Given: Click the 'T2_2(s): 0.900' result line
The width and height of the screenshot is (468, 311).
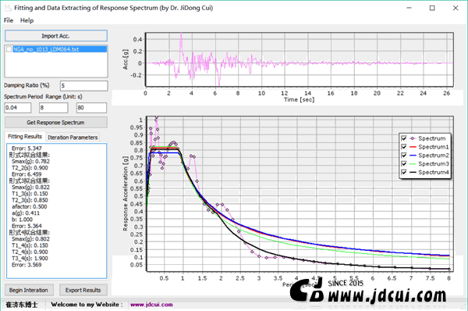Looking at the screenshot, I should (x=30, y=168).
